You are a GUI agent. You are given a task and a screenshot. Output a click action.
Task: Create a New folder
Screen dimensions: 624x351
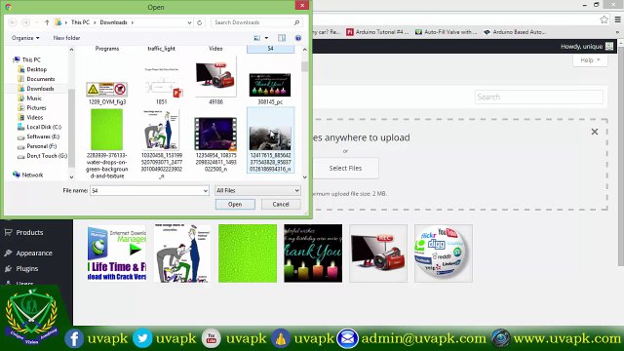66,38
